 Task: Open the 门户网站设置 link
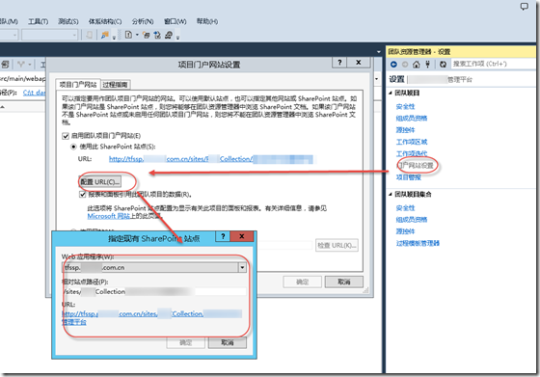(416, 166)
